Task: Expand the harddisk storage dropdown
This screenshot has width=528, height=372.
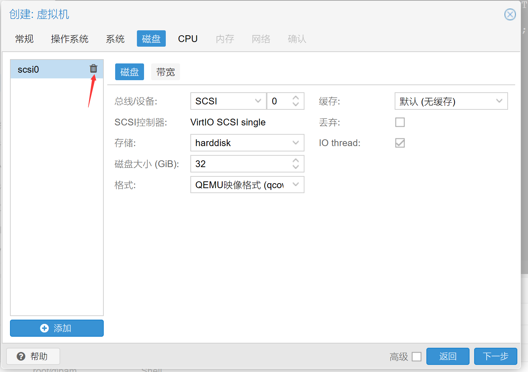Action: click(x=296, y=143)
